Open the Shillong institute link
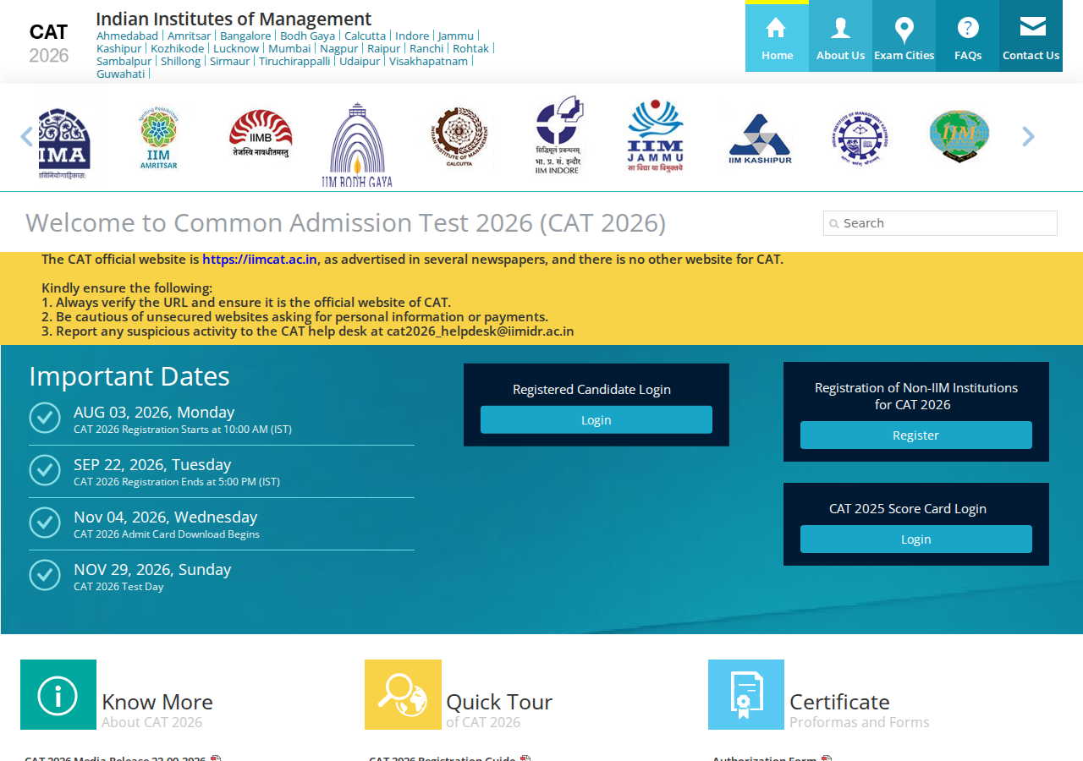 pyautogui.click(x=181, y=61)
